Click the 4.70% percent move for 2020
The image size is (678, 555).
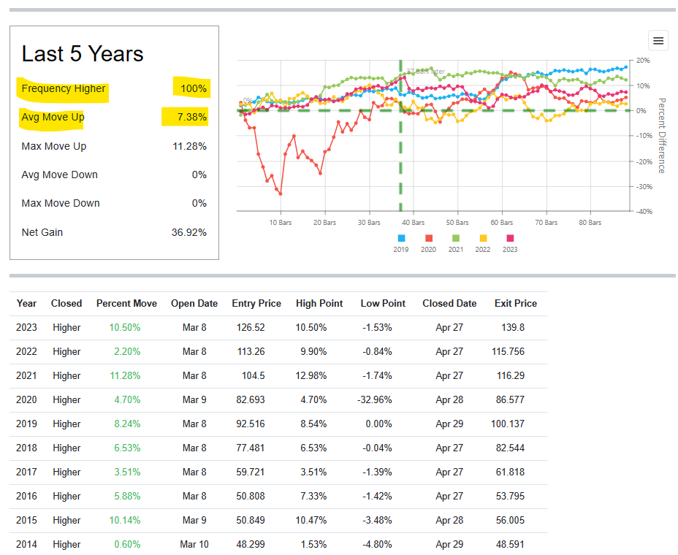pyautogui.click(x=127, y=400)
